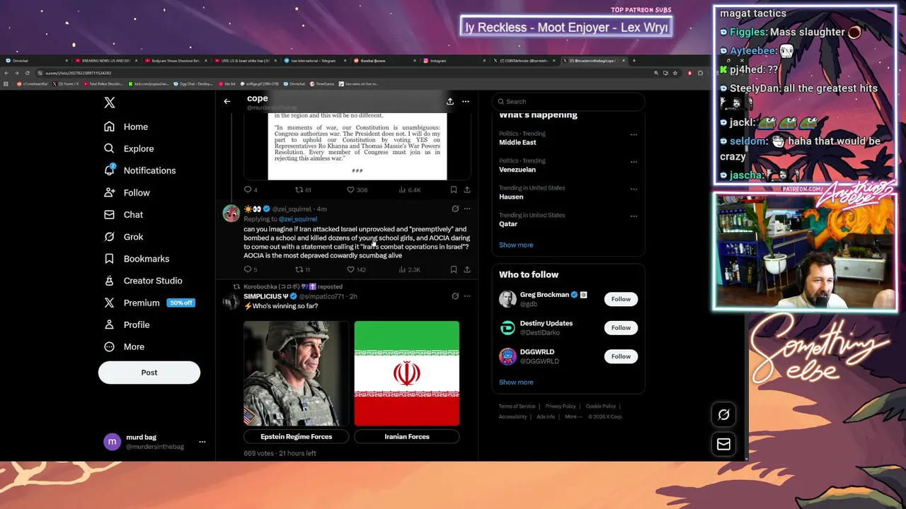Open more options for Venezuelan trend

[633, 161]
